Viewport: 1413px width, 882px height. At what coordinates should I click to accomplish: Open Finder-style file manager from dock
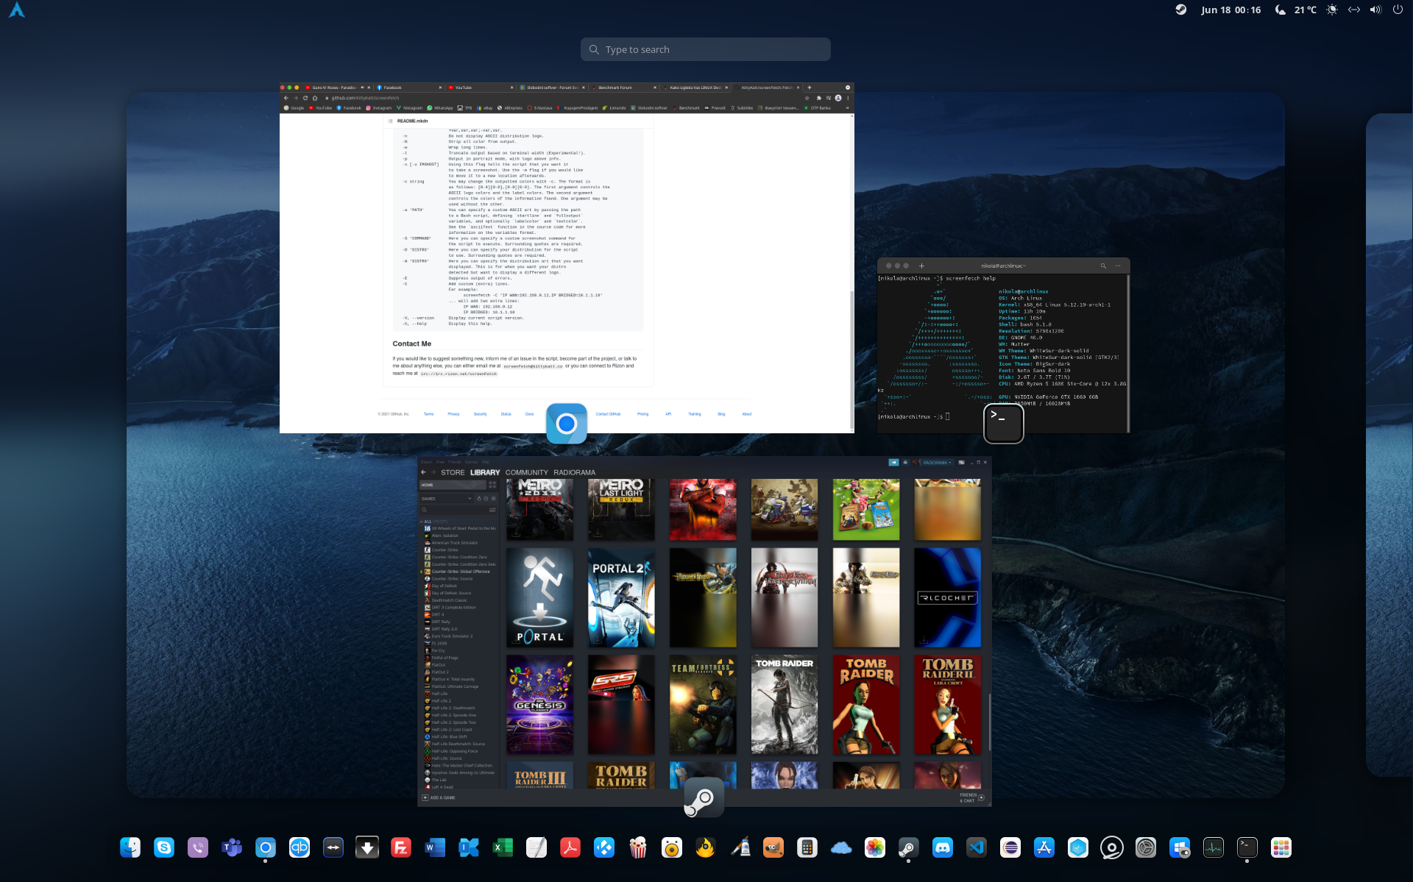click(x=130, y=847)
